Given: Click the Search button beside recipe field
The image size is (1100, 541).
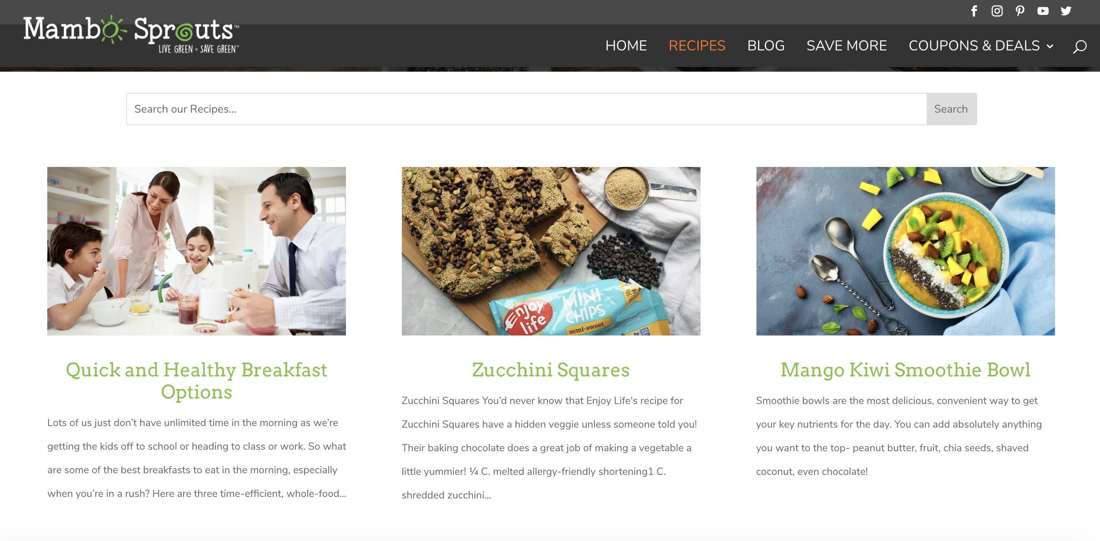Looking at the screenshot, I should pyautogui.click(x=951, y=109).
